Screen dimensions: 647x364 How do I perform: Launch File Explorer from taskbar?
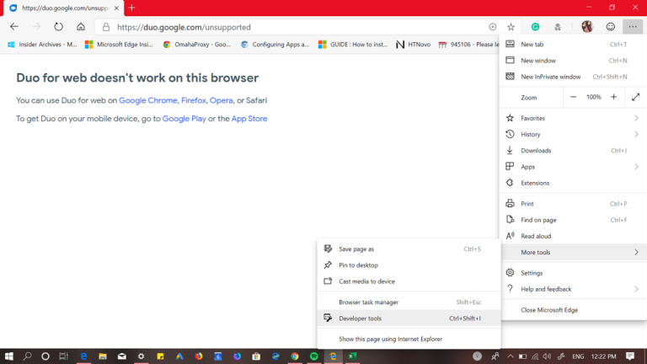pos(103,356)
